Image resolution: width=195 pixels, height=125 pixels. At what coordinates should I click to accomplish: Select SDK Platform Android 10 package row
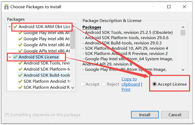pyautogui.click(x=47, y=81)
